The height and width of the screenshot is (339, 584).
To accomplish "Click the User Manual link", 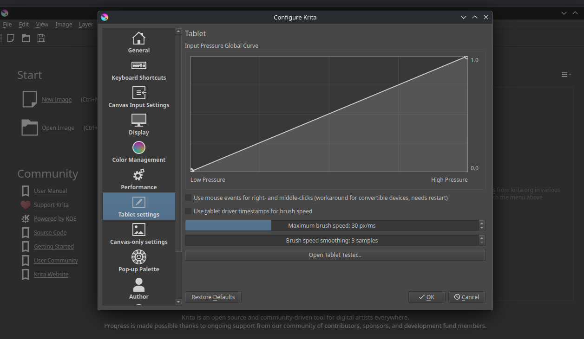I will 50,191.
